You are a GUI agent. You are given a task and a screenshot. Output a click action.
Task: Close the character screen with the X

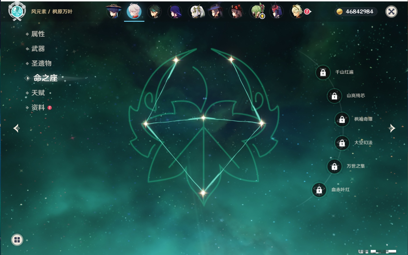coord(391,12)
